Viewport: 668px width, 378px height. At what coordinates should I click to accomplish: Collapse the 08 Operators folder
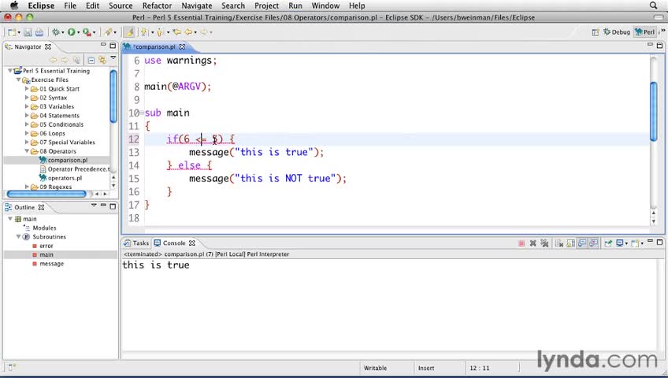(x=27, y=151)
